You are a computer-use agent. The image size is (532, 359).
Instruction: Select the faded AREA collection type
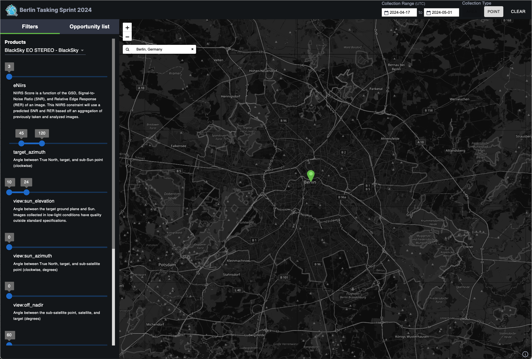pos(472,12)
